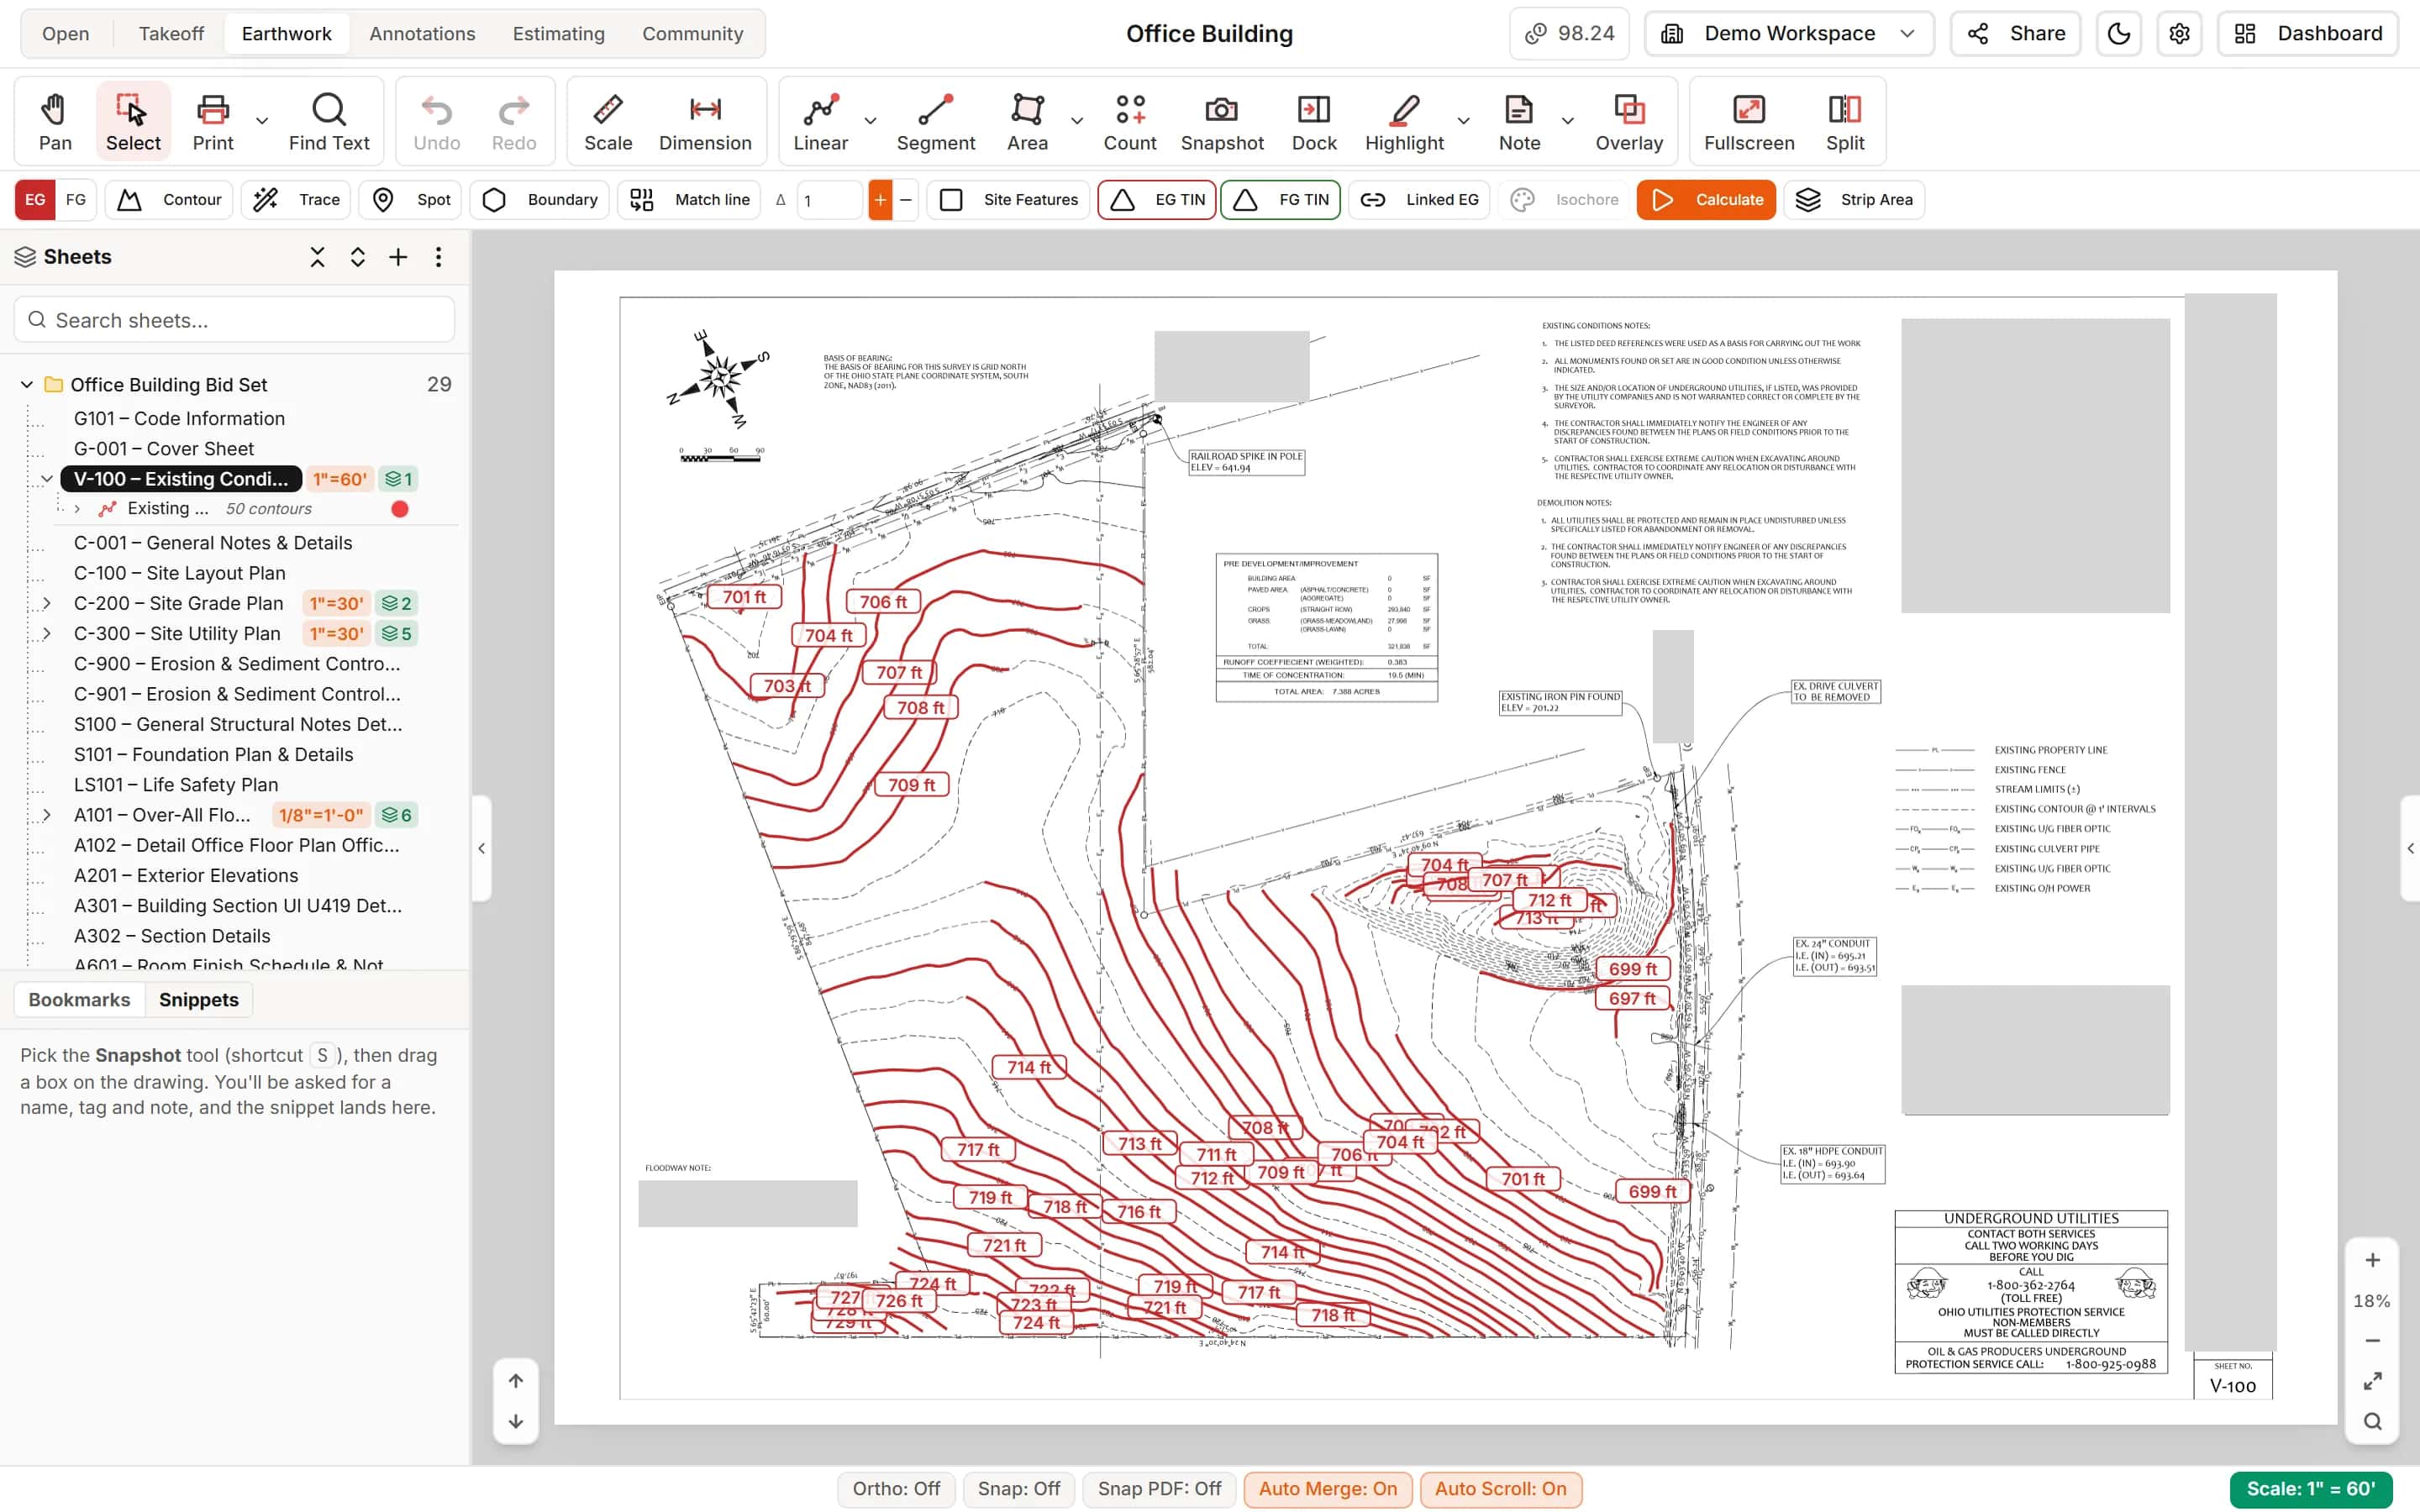Open the Share button
The width and height of the screenshot is (2420, 1512).
pos(2016,34)
